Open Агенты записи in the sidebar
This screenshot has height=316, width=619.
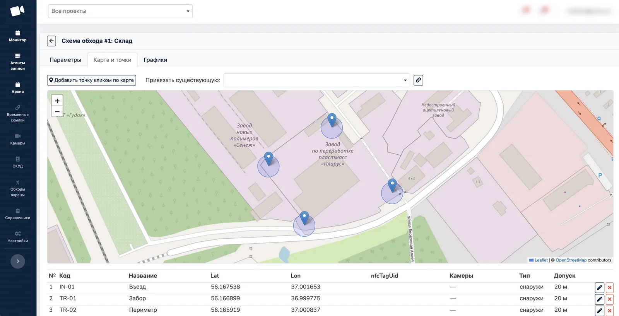click(x=18, y=62)
